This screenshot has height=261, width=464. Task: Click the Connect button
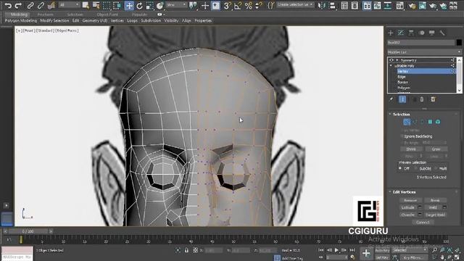(x=423, y=223)
